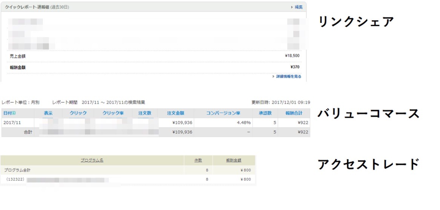Select the program row numbered 132322
The width and height of the screenshot is (440, 210).
tap(15, 180)
